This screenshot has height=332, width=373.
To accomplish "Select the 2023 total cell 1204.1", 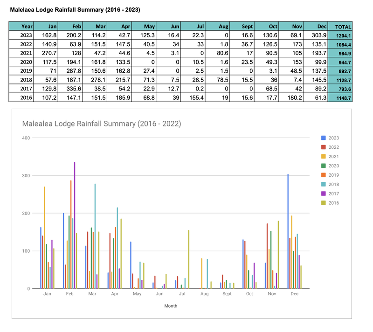I will pyautogui.click(x=340, y=35).
